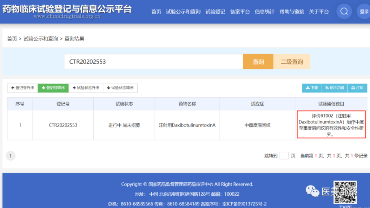Click the 序号 column header
Image resolution: width=370 pixels, height=208 pixels.
[x=20, y=104]
